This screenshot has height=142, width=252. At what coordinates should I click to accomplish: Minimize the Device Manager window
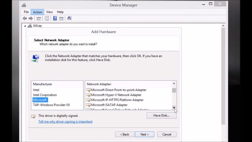(204, 4)
